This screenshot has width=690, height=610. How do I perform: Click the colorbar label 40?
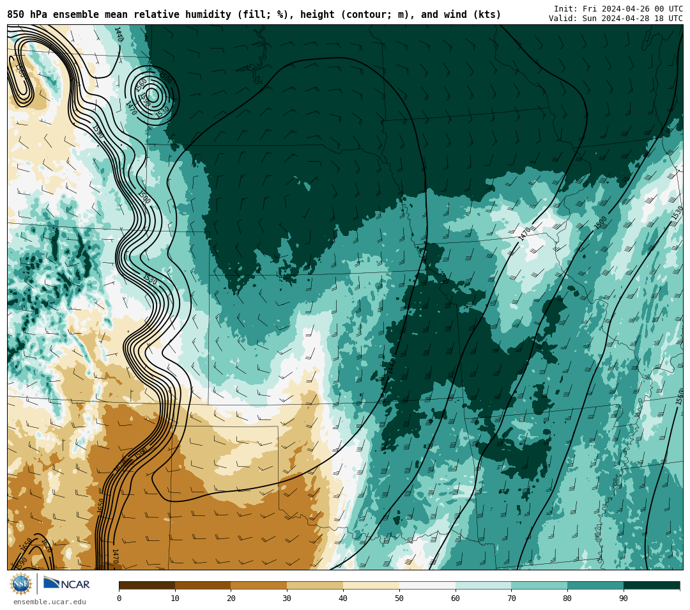click(343, 598)
